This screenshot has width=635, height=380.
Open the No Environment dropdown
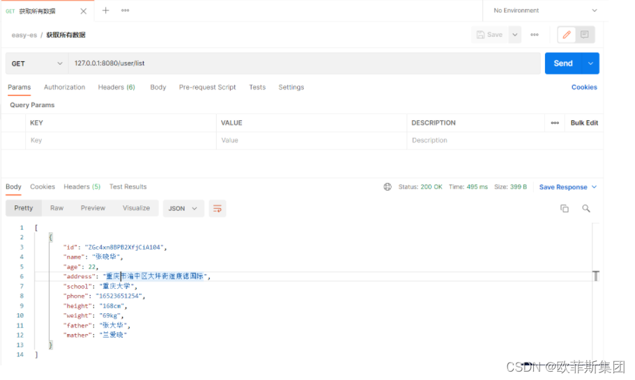(545, 10)
